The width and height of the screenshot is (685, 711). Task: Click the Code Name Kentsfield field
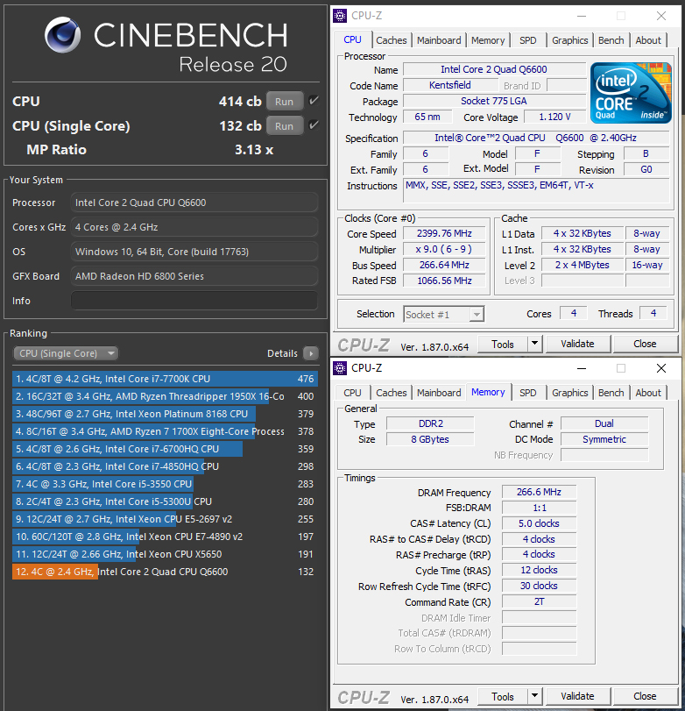(450, 85)
